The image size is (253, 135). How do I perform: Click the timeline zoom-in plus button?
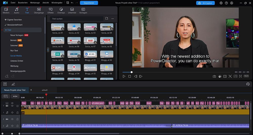pos(19,134)
